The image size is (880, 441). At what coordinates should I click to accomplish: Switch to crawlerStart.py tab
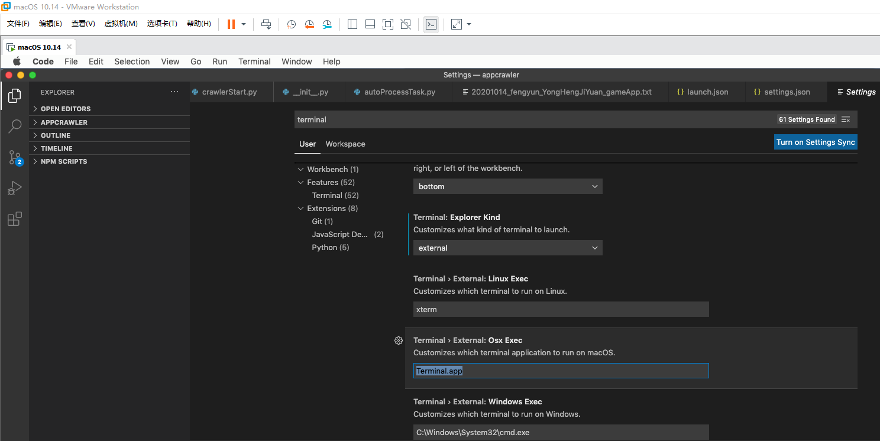click(231, 92)
